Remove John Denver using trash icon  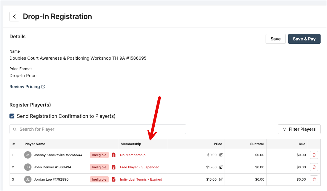pyautogui.click(x=314, y=167)
